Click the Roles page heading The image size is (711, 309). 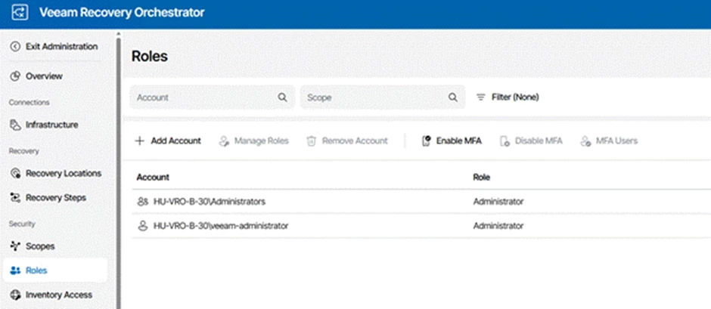pos(150,57)
